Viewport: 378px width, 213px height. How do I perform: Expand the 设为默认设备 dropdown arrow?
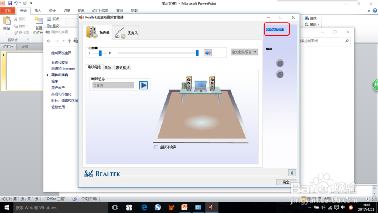point(255,52)
